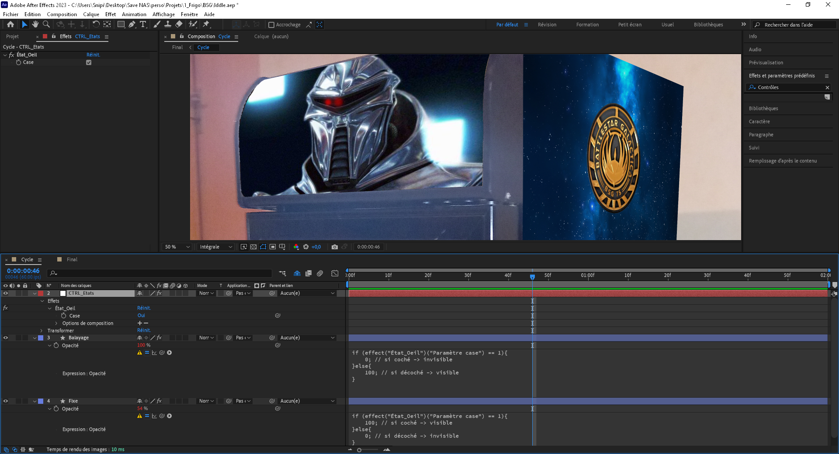Open the Fichier menu

coord(11,14)
